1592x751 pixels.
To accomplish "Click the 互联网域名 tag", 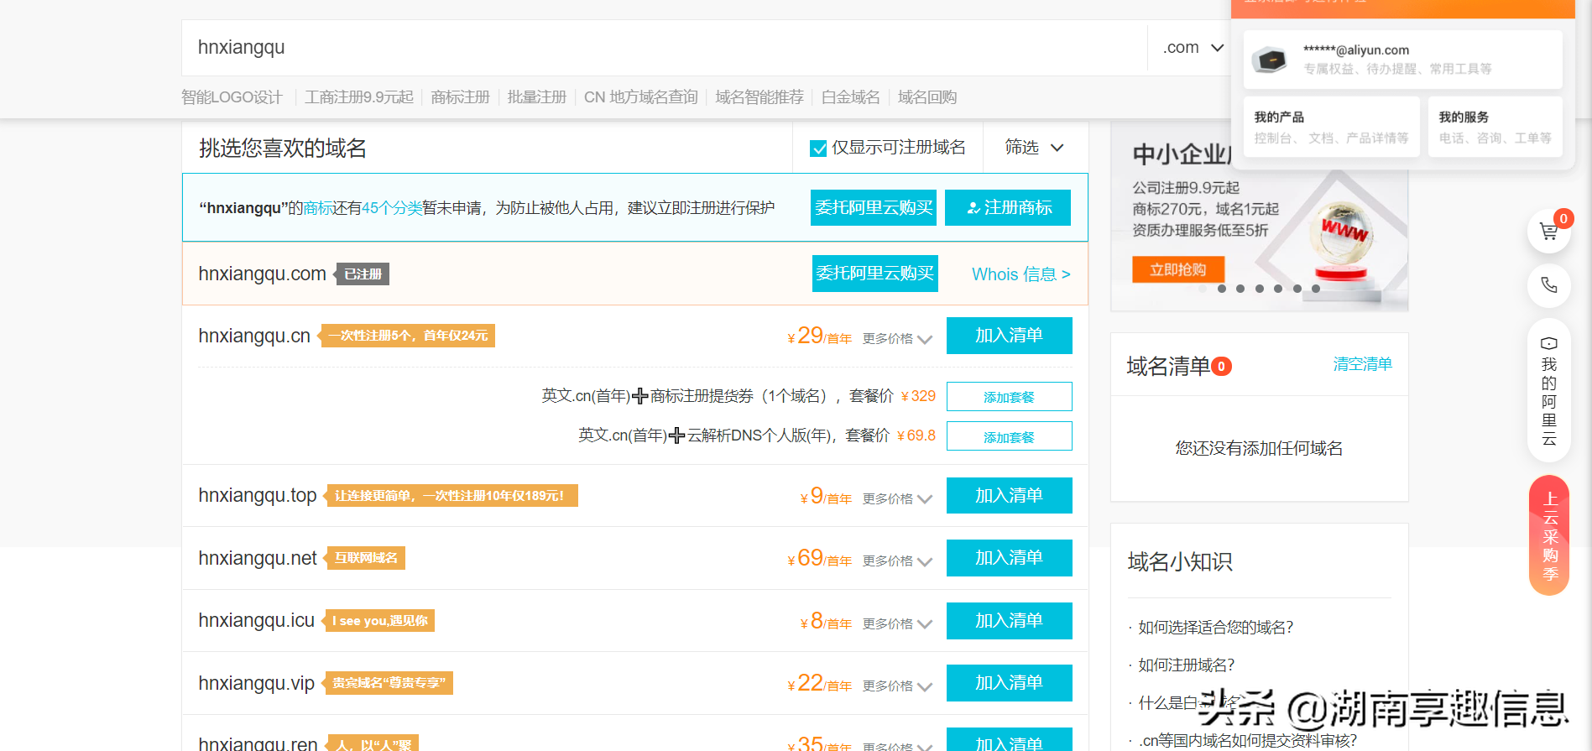I will [x=365, y=558].
